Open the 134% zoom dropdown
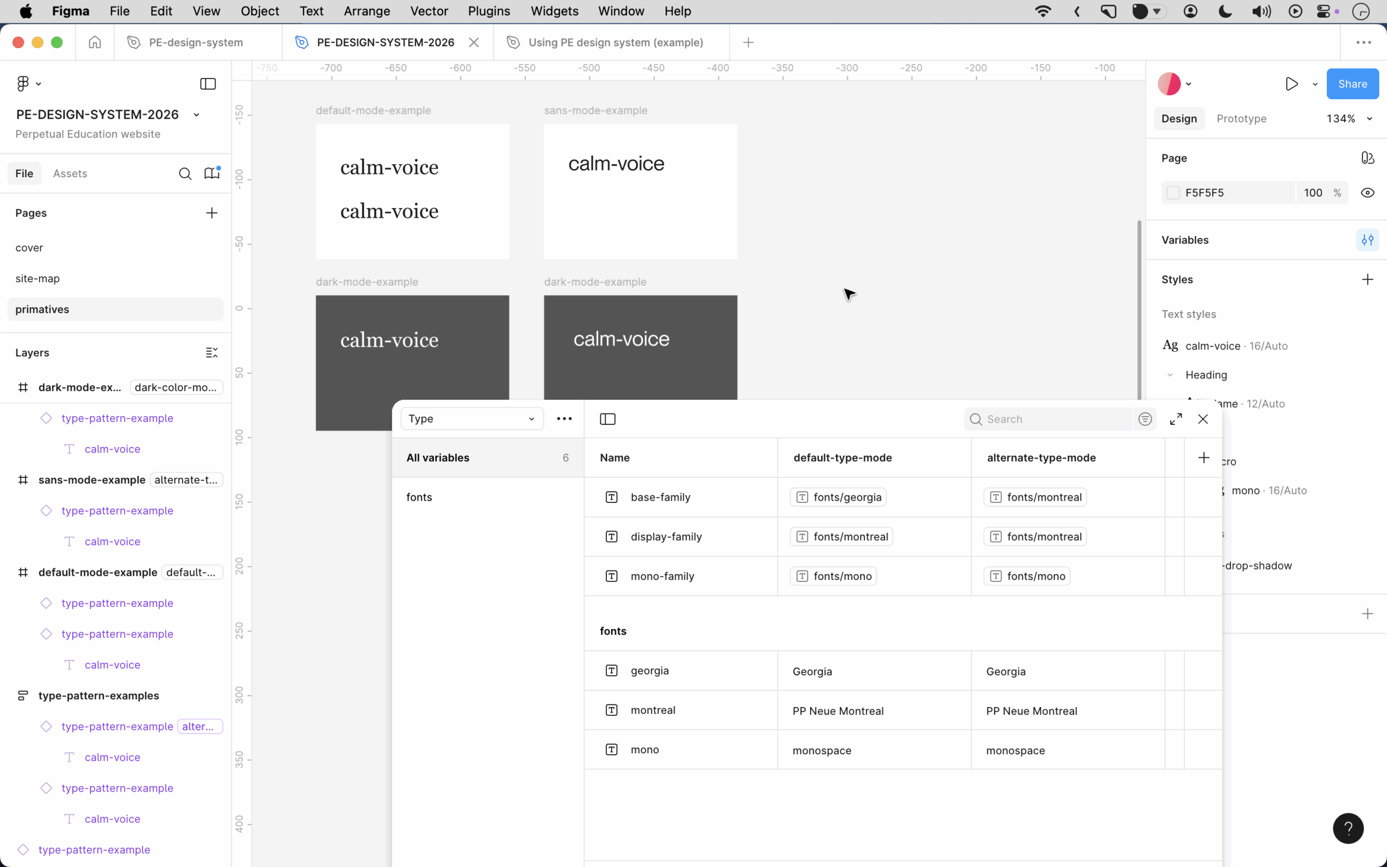 [1349, 119]
